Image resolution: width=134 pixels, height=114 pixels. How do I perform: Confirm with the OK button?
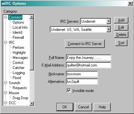pos(65,107)
